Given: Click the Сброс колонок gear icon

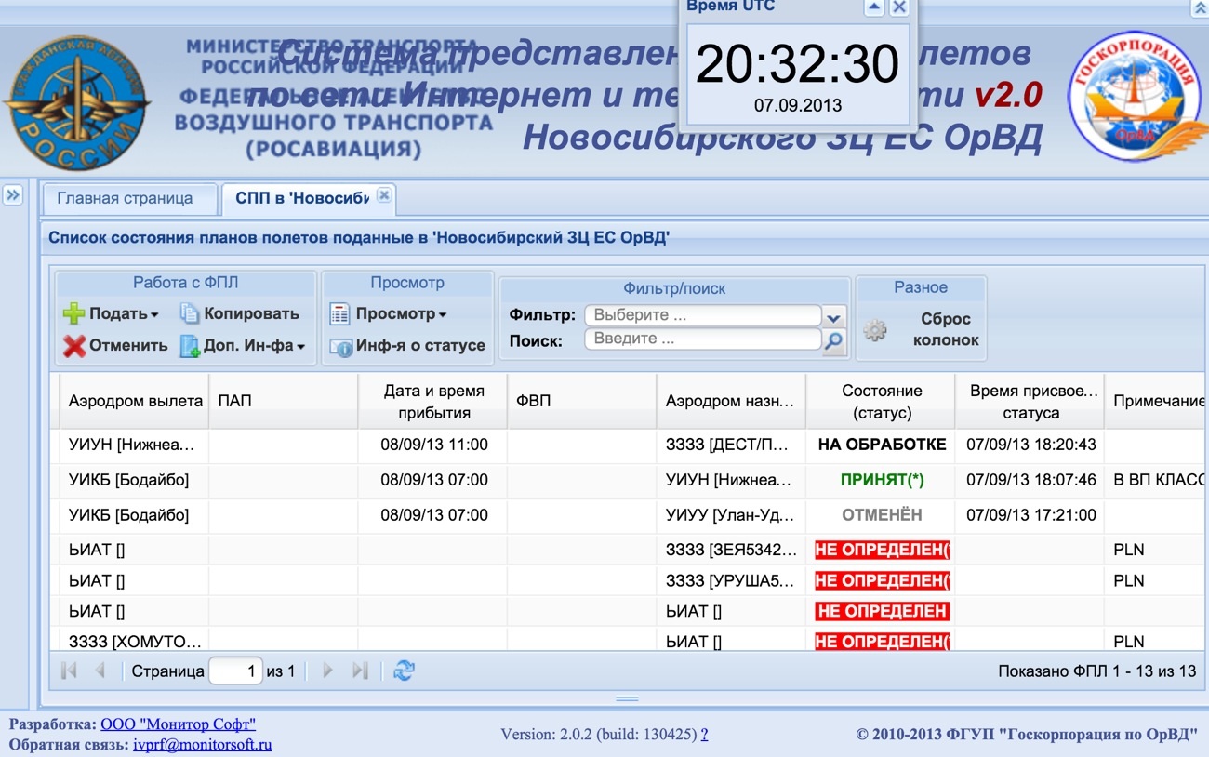Looking at the screenshot, I should [874, 330].
